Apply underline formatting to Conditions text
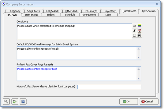Screen dimensions: 164x110 [134, 35]
